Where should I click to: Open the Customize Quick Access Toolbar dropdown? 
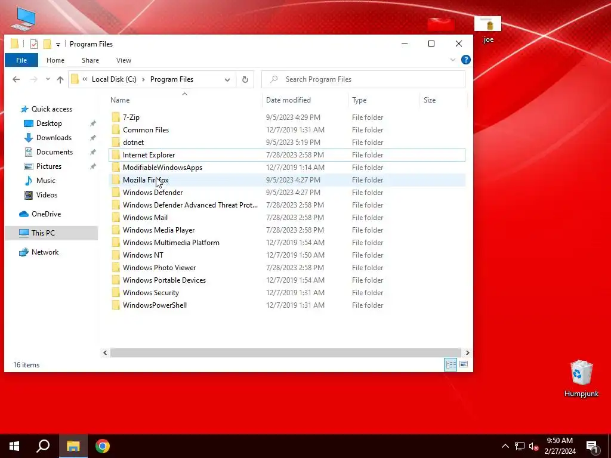click(58, 44)
